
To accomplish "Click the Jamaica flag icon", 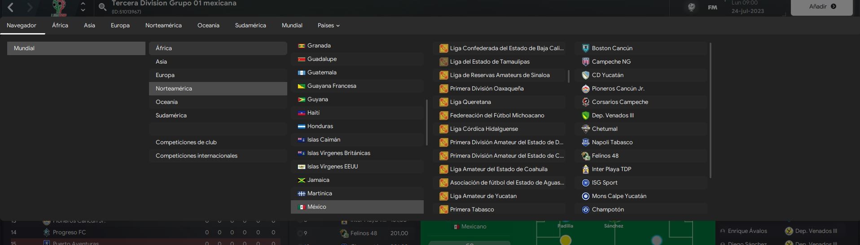I will [302, 180].
